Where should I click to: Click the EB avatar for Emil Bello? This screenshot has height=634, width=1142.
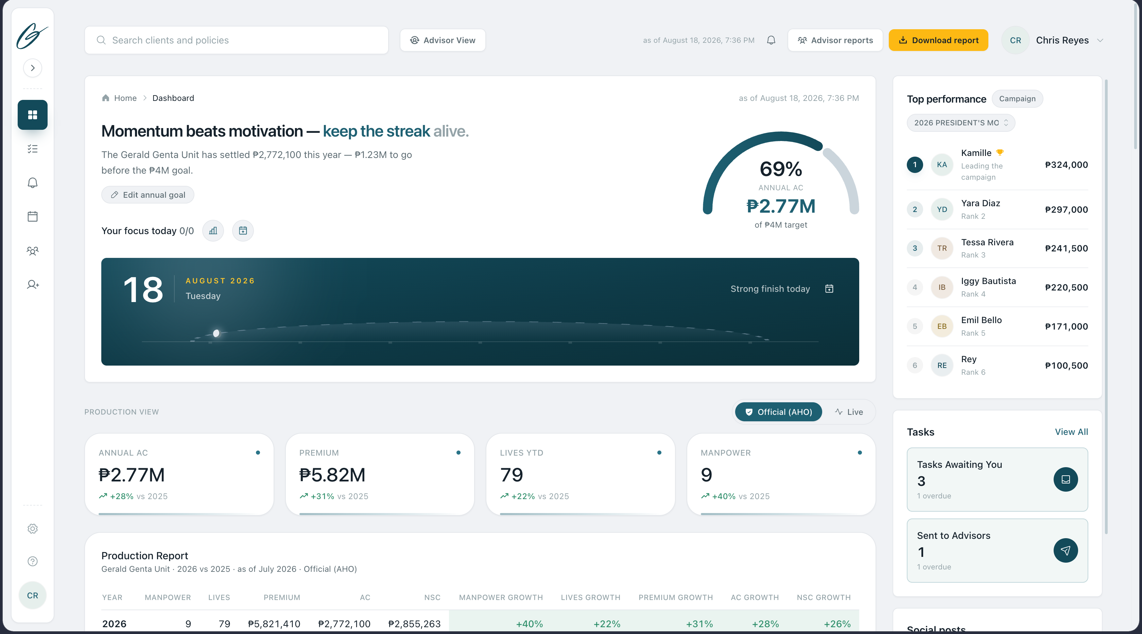(x=941, y=326)
